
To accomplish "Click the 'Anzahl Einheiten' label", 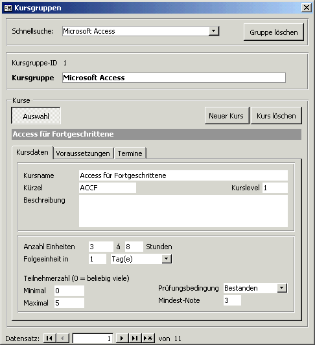I will (x=49, y=247).
